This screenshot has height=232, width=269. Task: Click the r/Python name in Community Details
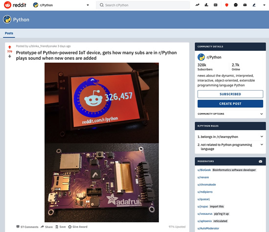point(214,57)
